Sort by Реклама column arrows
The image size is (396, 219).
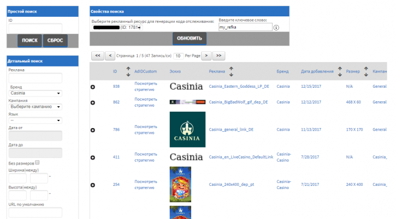click(231, 71)
